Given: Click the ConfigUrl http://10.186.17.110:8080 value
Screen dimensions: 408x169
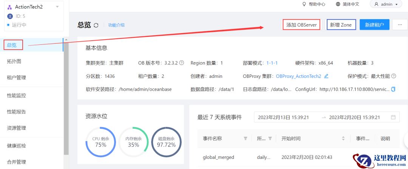Looking at the screenshot, I should [x=355, y=89].
